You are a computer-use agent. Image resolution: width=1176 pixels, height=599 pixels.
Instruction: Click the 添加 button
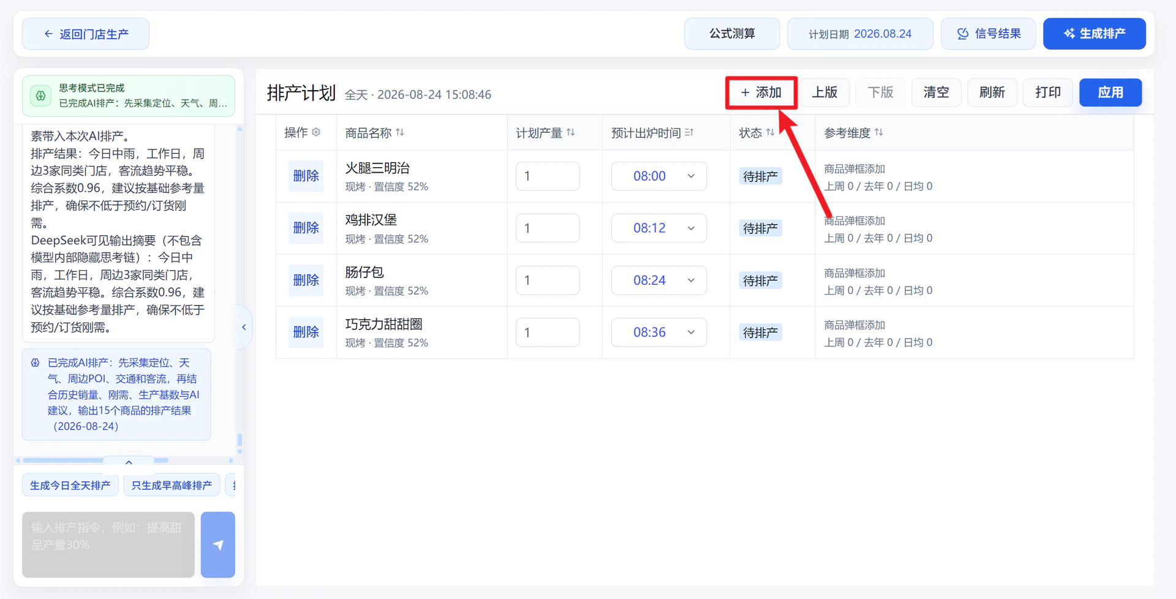(761, 92)
